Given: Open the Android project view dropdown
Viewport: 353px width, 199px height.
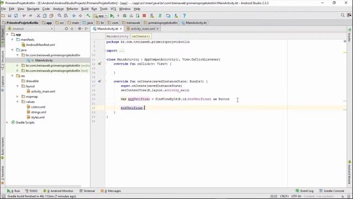Looking at the screenshot, I should [30, 29].
